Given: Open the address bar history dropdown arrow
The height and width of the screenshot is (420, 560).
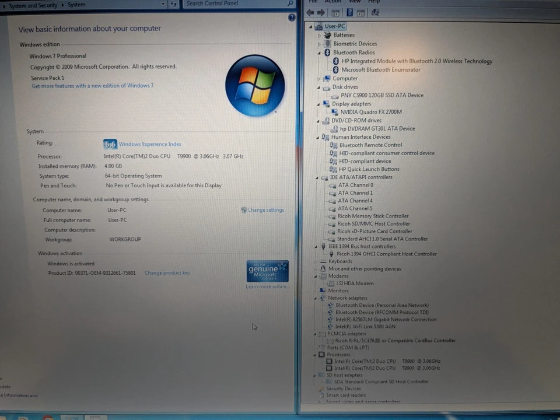Looking at the screenshot, I should point(163,4).
